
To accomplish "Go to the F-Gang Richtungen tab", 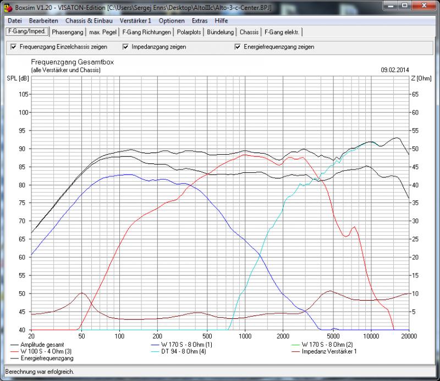I will (146, 32).
